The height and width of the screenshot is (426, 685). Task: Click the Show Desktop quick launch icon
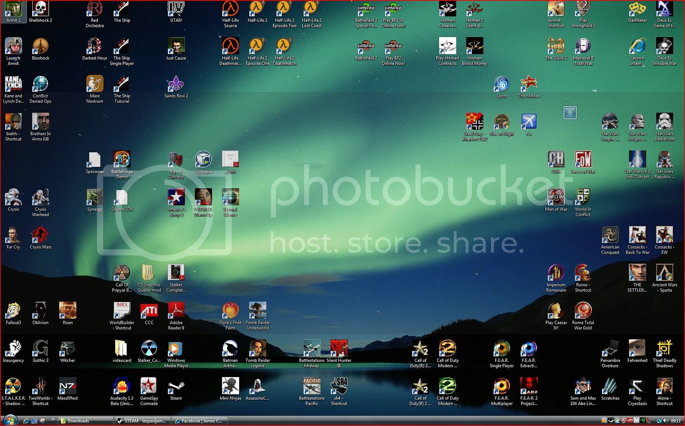(x=34, y=421)
